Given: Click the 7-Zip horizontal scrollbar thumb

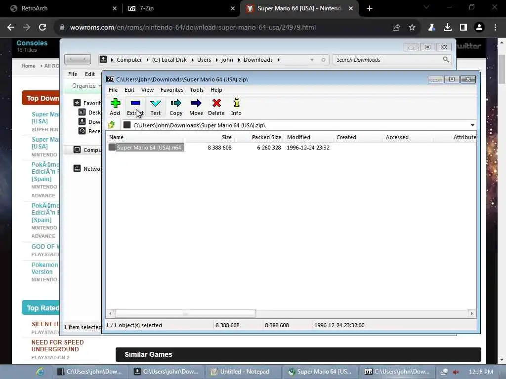Looking at the screenshot, I should (186, 313).
